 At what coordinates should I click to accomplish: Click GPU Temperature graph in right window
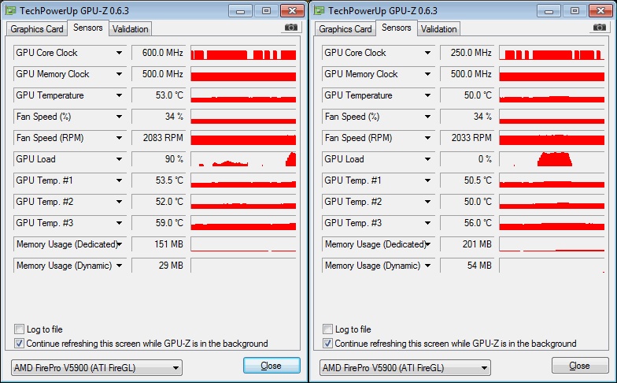tap(552, 95)
